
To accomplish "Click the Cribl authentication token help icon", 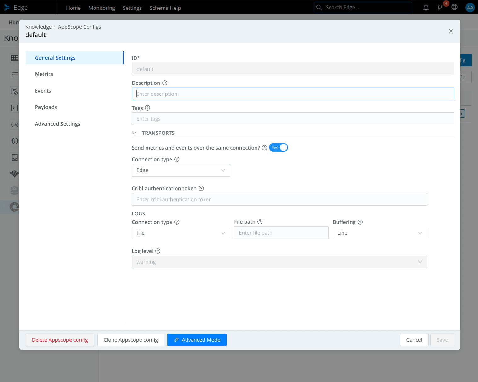I will click(201, 188).
